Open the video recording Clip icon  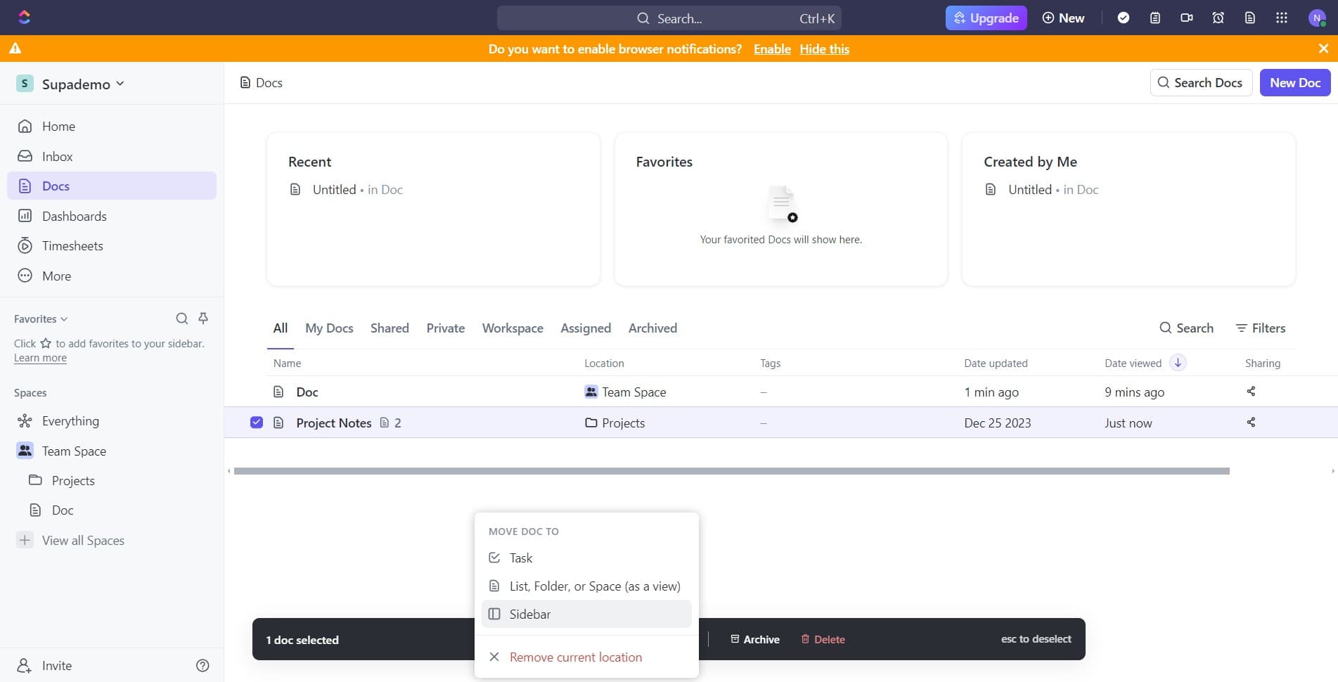coord(1187,18)
